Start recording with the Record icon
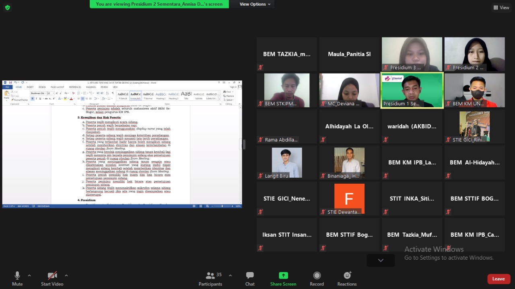The height and width of the screenshot is (289, 515). click(x=317, y=276)
